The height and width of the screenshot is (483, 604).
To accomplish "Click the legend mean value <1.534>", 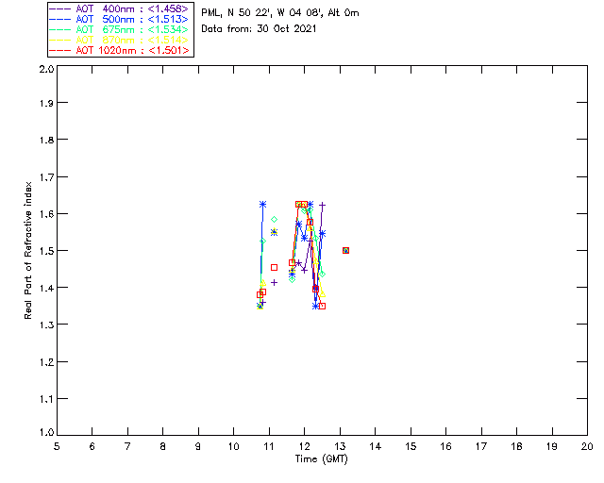I will pyautogui.click(x=168, y=29).
